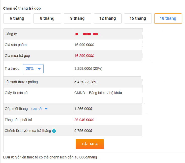Click the Lưu ý note text
Image resolution: width=185 pixels, height=163 pixels.
pyautogui.click(x=50, y=157)
